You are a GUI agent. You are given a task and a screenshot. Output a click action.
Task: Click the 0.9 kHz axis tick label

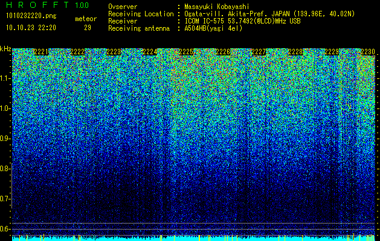tap(5, 139)
